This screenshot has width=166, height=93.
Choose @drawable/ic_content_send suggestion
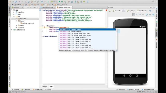pos(88,29)
